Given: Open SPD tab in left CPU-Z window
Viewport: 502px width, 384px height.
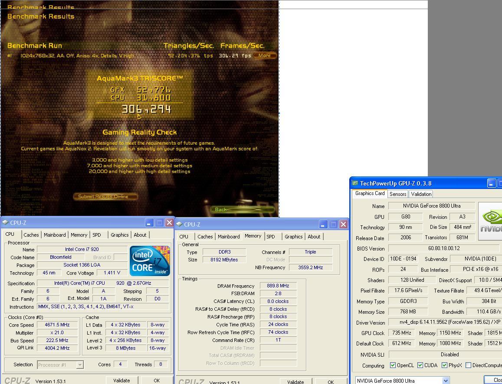Looking at the screenshot, I should 97,234.
